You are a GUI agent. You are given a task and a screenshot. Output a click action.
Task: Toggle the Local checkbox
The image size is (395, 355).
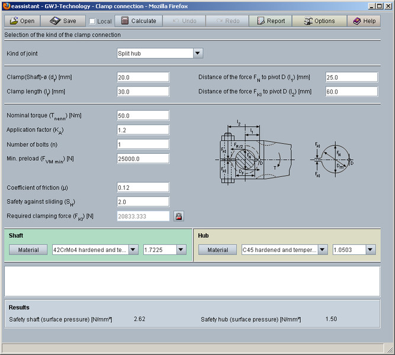coord(92,21)
